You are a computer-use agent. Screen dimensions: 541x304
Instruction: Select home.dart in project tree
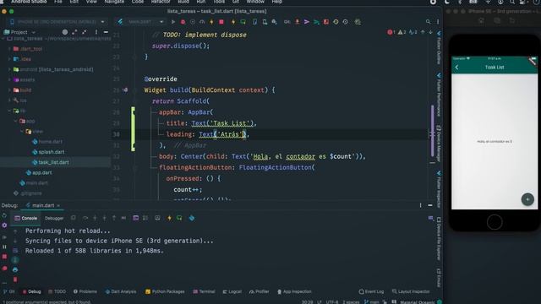(51, 142)
